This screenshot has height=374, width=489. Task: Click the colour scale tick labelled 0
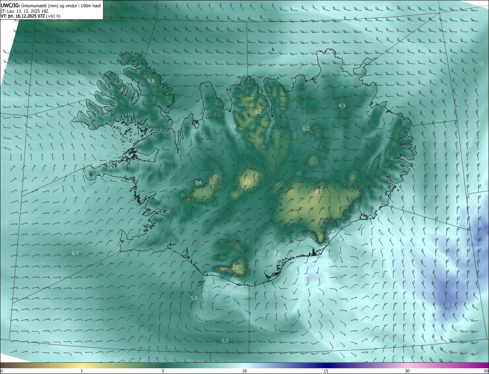click(x=1, y=371)
